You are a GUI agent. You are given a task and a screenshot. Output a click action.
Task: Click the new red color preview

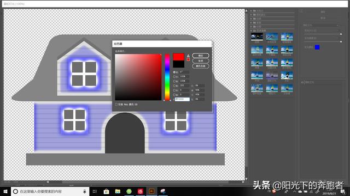[x=178, y=57]
